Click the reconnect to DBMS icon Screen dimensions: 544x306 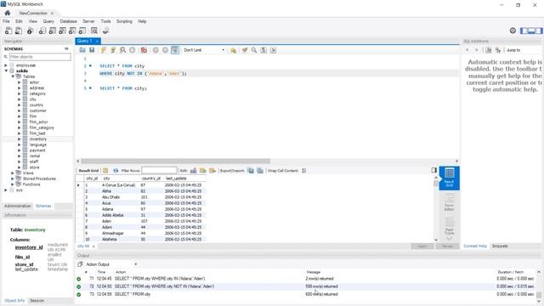(x=105, y=31)
